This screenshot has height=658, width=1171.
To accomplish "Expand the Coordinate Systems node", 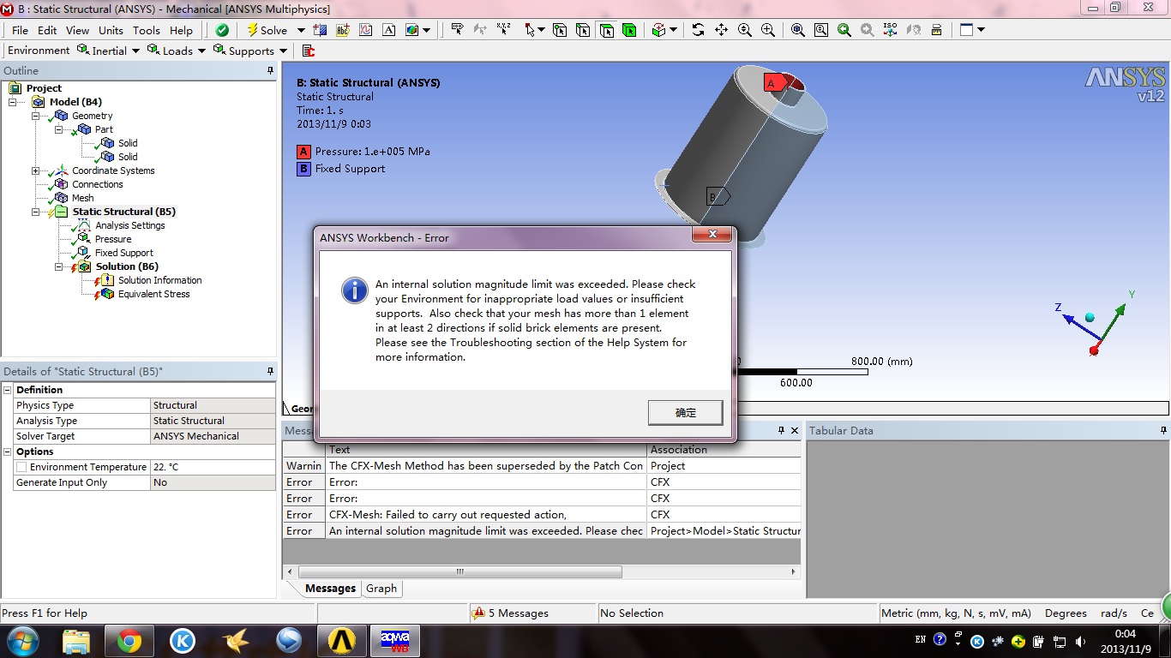I will pos(36,170).
